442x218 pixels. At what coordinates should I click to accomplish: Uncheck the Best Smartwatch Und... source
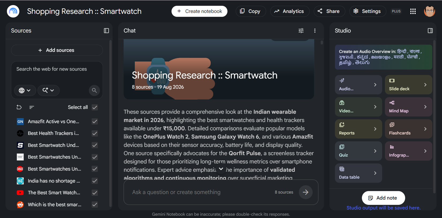pos(95,145)
